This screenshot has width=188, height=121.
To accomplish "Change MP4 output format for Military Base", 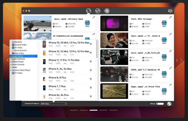I will [x=87, y=24].
